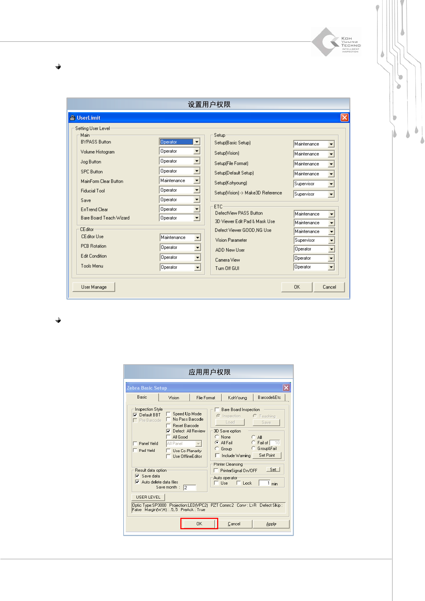
Task: Open MainForm Clear Button level dropdown
Action: (x=196, y=180)
